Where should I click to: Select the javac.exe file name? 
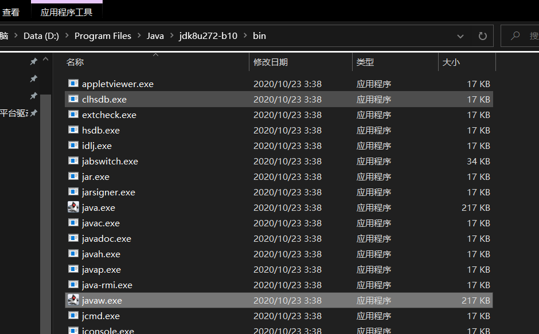[x=101, y=223]
